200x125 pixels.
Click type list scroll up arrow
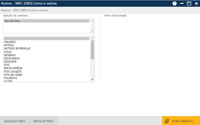pyautogui.click(x=92, y=38)
